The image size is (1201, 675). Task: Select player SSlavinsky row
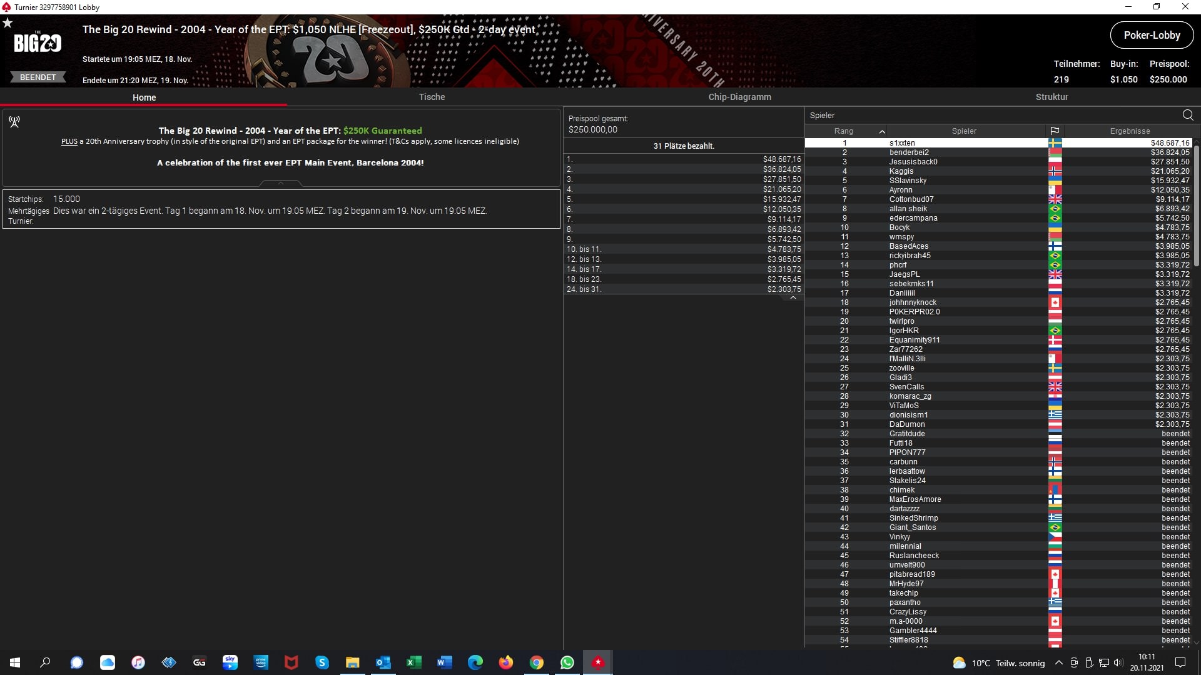pos(998,181)
